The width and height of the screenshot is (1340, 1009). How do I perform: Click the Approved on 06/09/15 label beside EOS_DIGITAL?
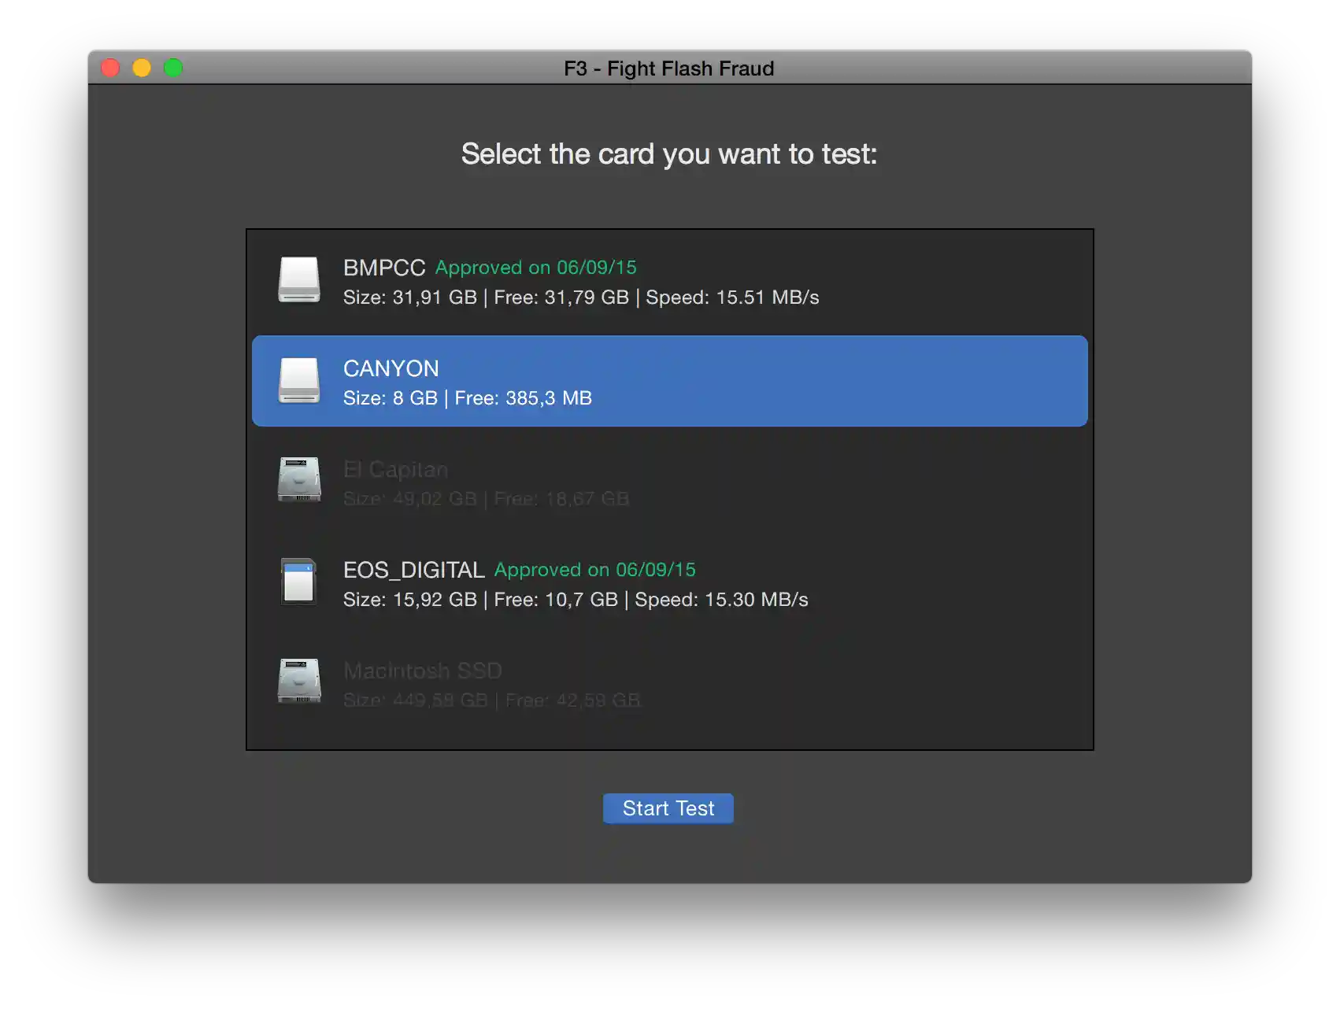click(594, 570)
